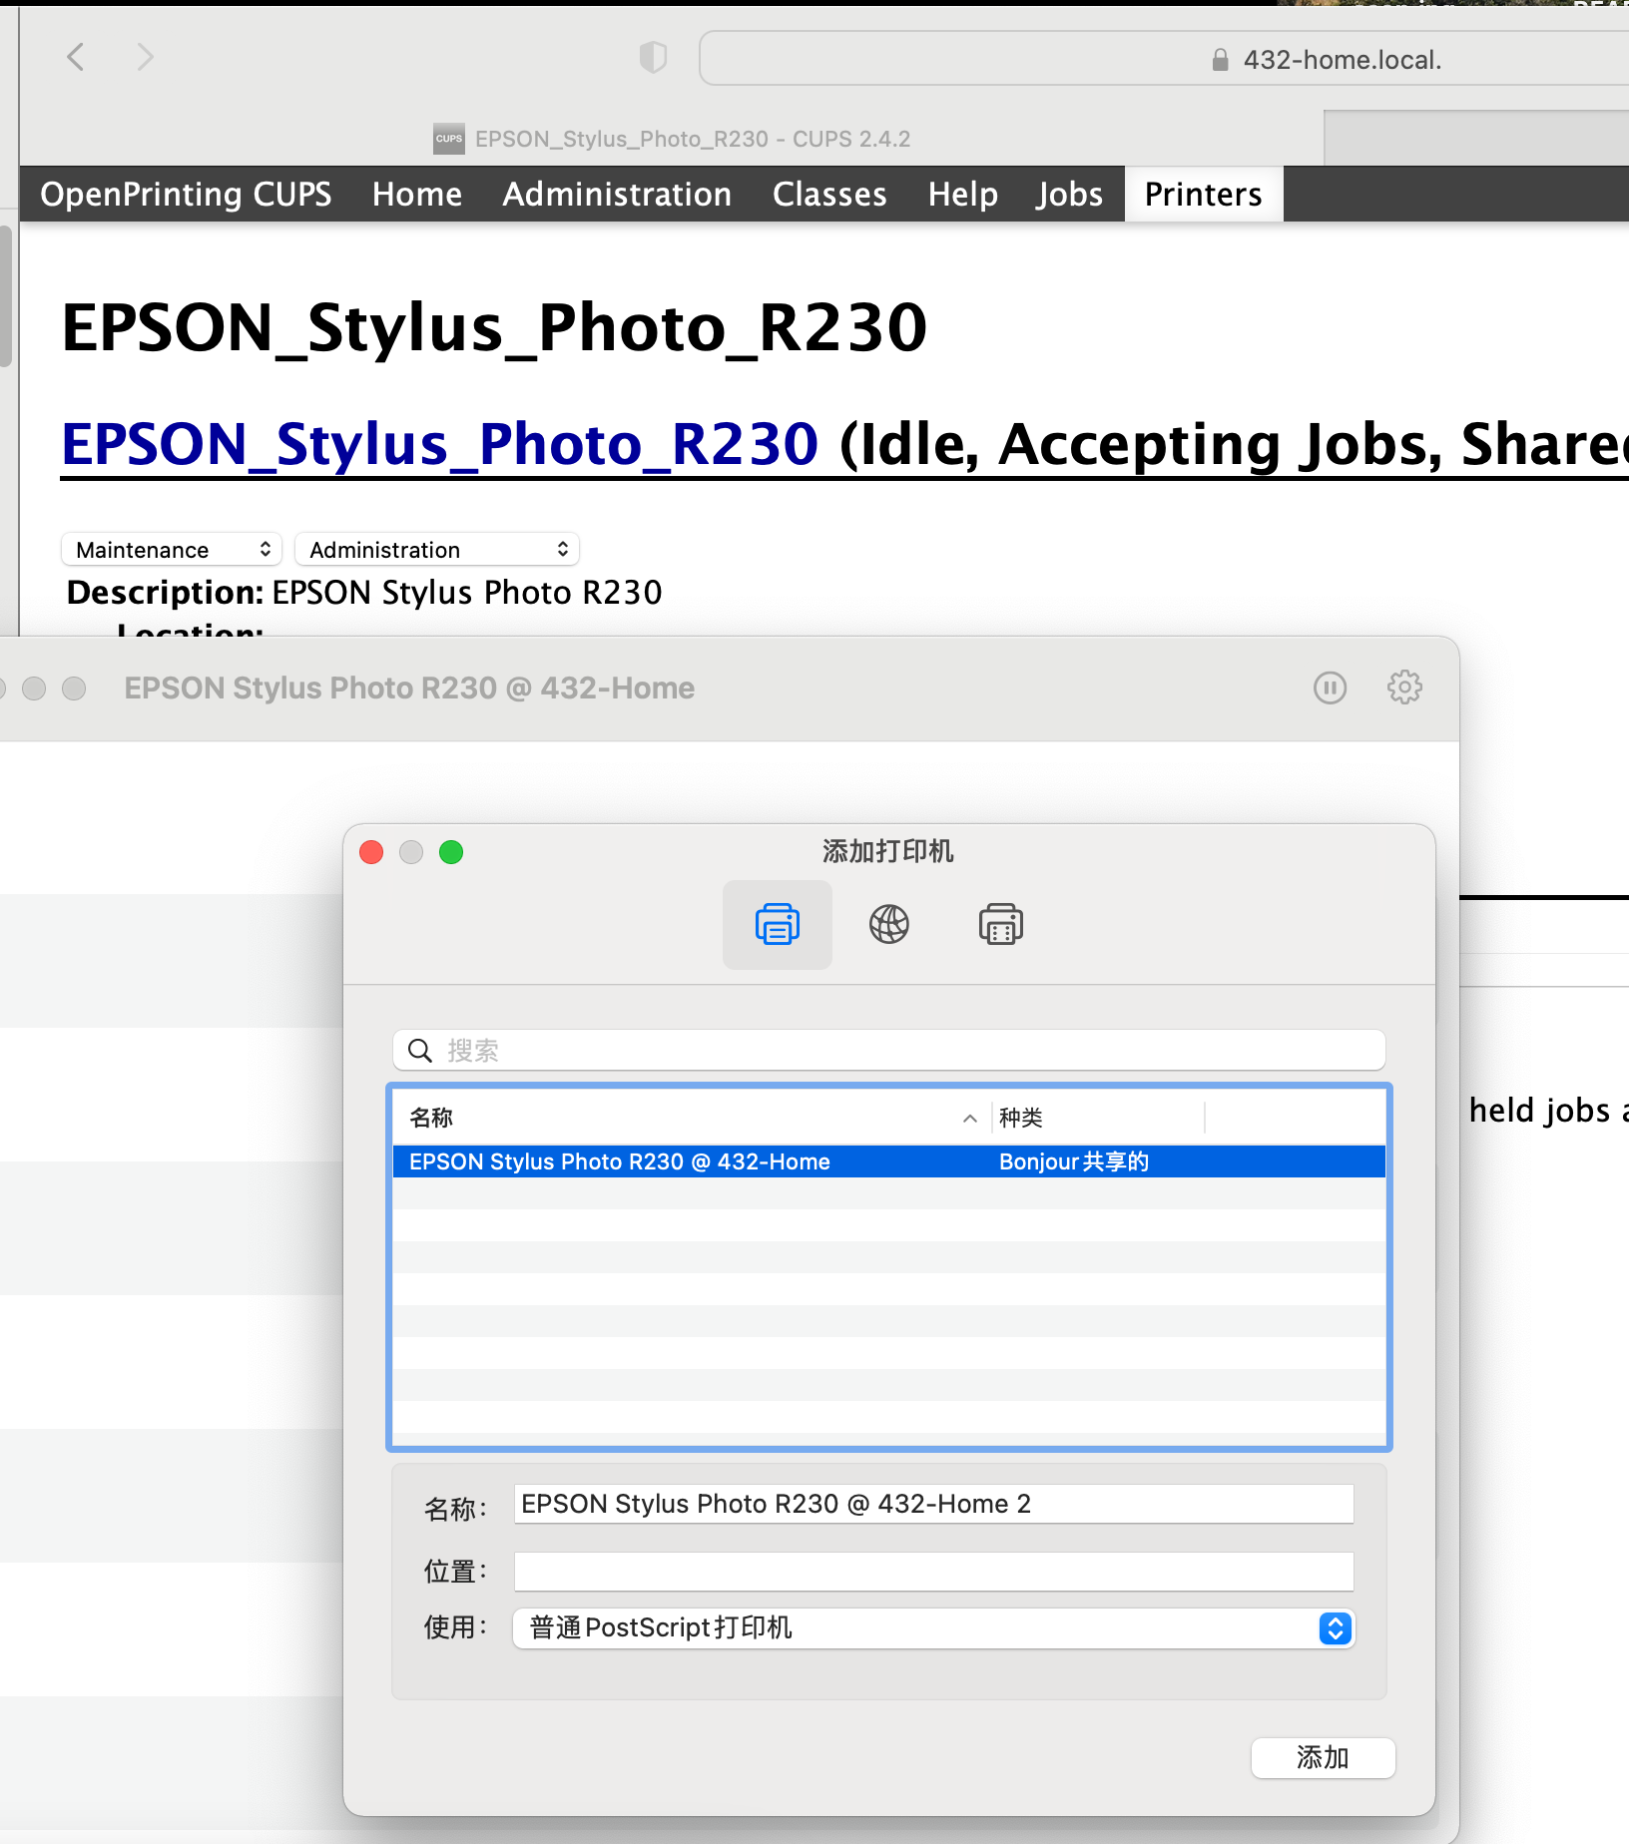Focus the 搜索 search field
The height and width of the screenshot is (1844, 1629).
click(x=888, y=1050)
